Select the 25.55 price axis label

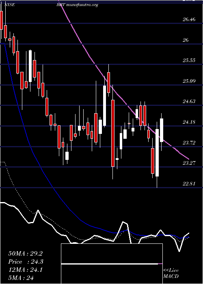[x=189, y=60]
